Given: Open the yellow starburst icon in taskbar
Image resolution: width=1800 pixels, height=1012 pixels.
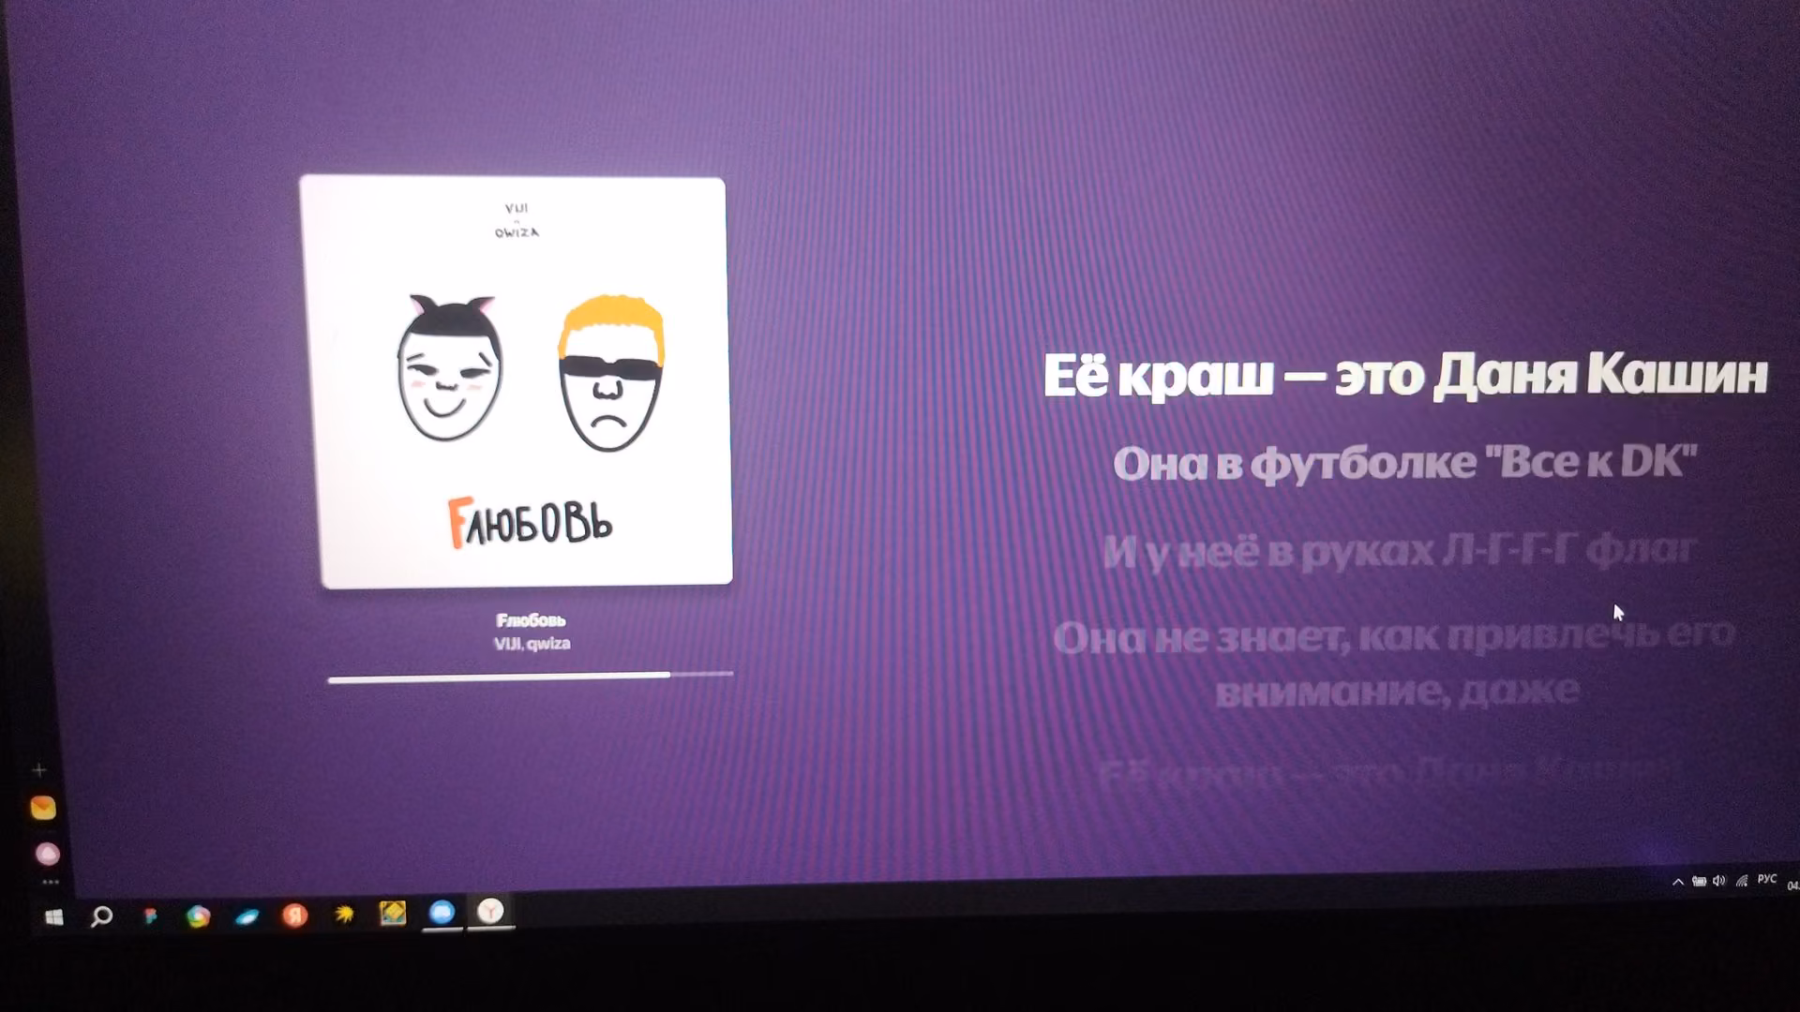Looking at the screenshot, I should pos(344,914).
